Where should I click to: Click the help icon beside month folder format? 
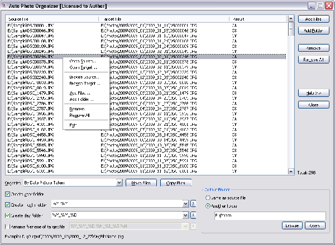(x=193, y=204)
